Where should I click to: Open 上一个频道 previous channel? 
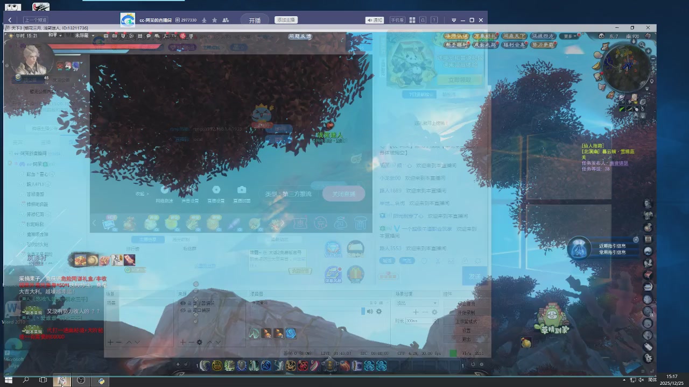[35, 20]
